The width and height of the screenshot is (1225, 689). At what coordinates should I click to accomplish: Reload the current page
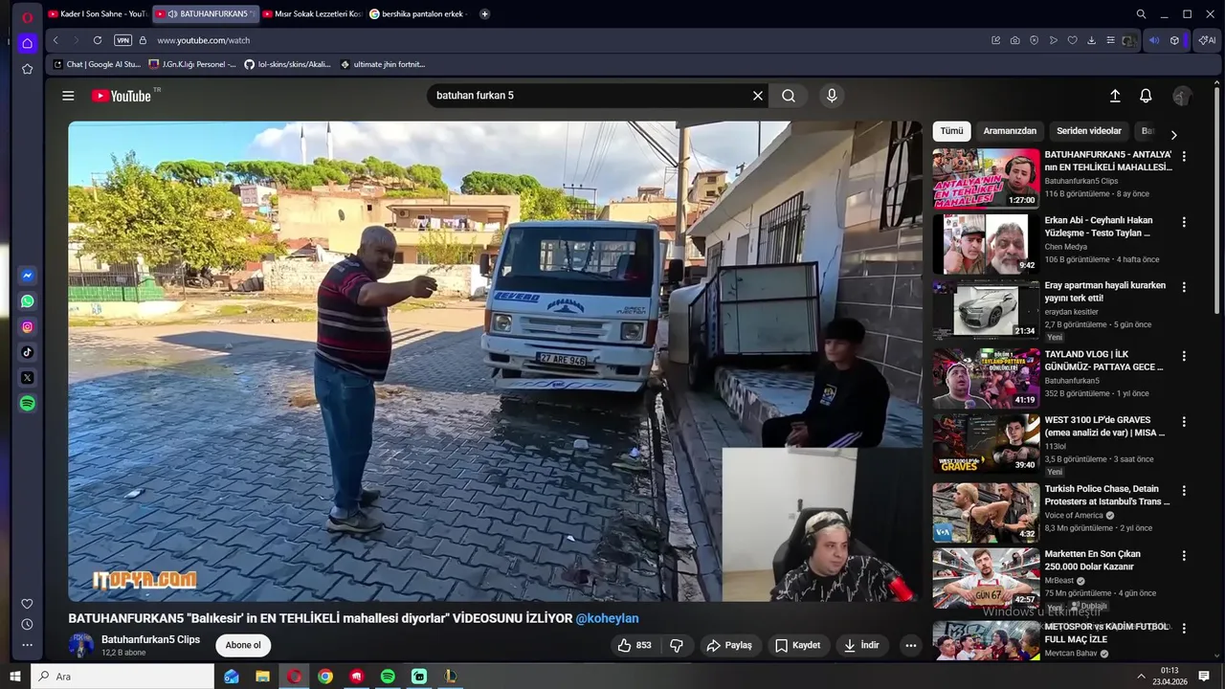(98, 40)
